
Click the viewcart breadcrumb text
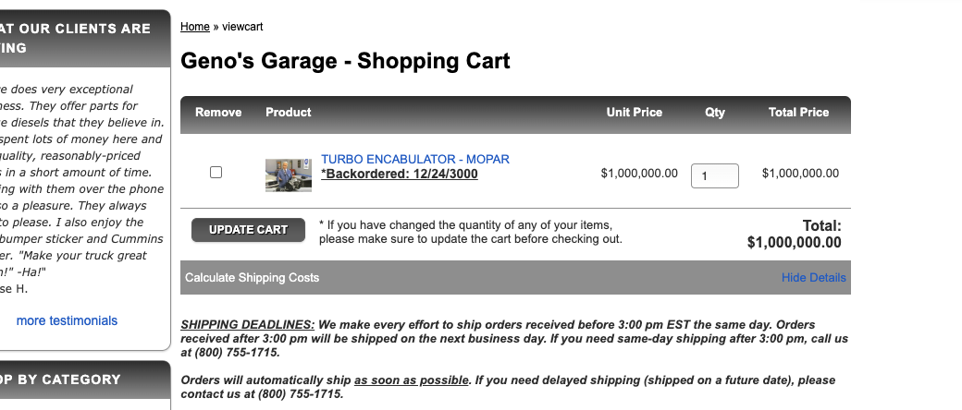pyautogui.click(x=242, y=27)
